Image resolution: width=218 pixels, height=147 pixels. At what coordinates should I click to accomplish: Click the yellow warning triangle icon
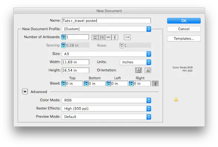(176, 99)
